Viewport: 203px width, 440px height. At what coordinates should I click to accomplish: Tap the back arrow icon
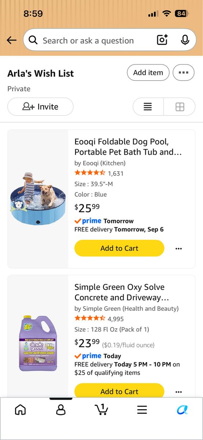point(12,40)
